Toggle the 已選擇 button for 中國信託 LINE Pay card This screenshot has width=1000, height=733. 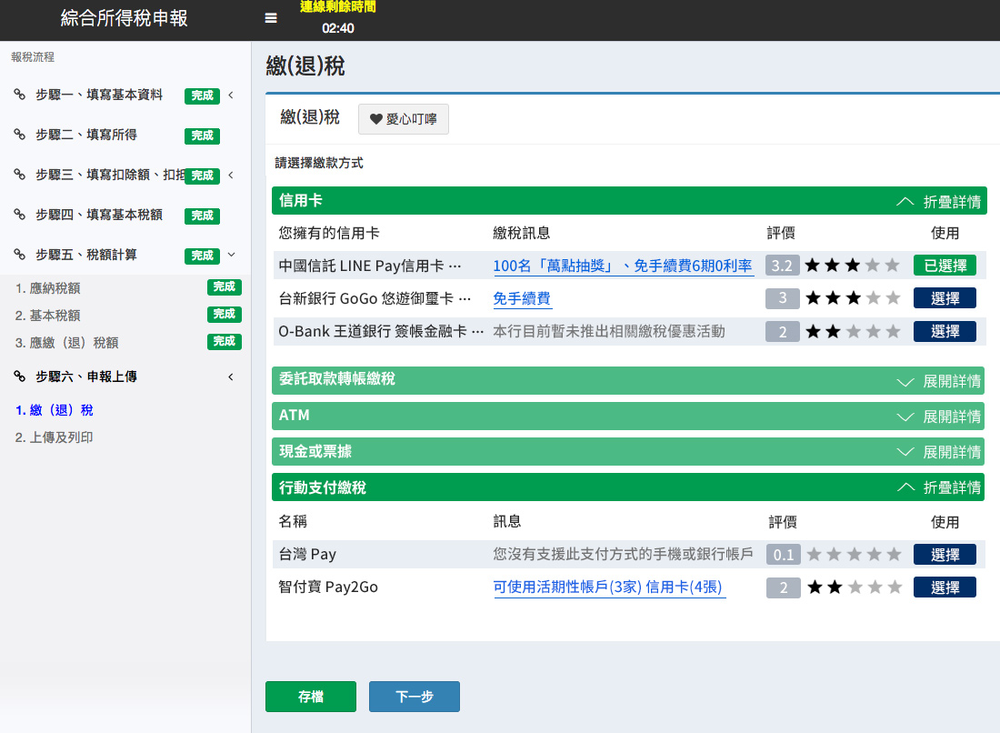click(945, 266)
